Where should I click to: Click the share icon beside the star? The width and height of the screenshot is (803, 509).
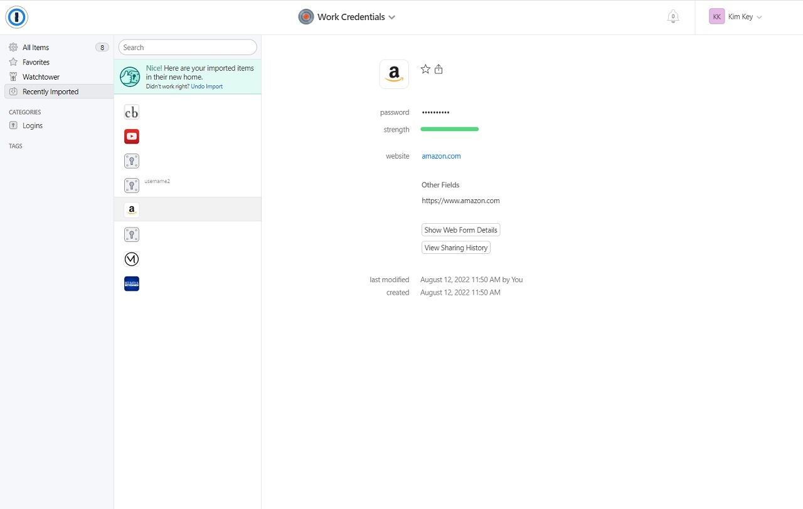point(439,69)
